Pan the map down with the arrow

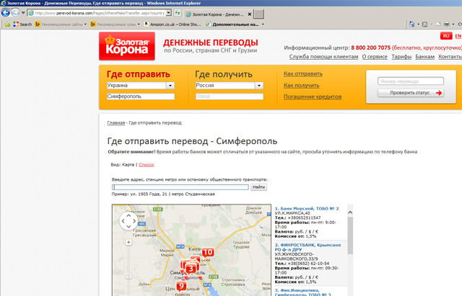pos(128,226)
